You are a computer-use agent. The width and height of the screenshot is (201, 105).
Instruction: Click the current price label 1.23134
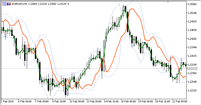pyautogui.click(x=192, y=69)
